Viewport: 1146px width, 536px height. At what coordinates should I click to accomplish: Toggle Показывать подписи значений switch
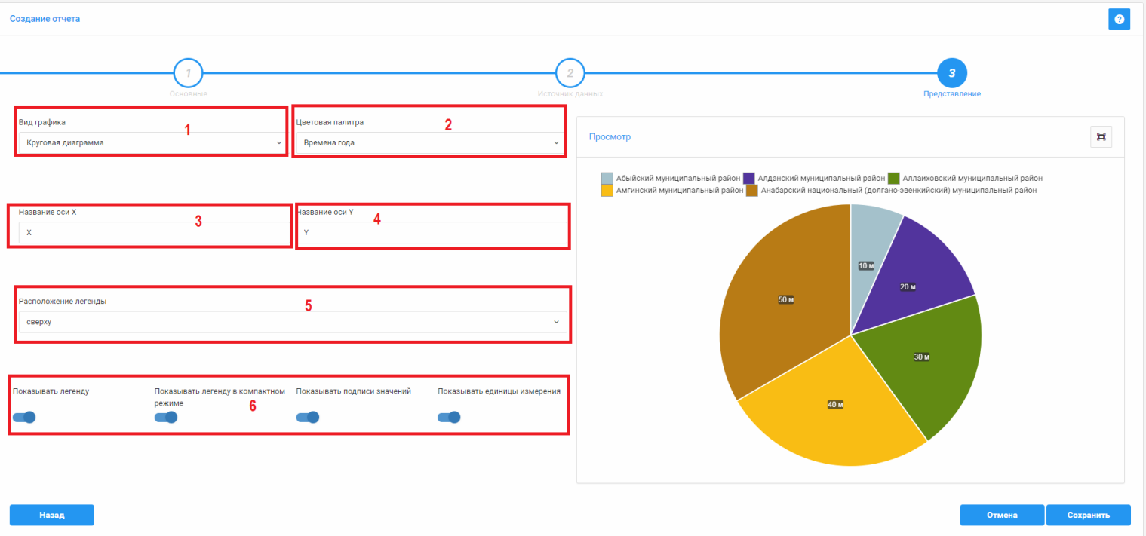(308, 418)
